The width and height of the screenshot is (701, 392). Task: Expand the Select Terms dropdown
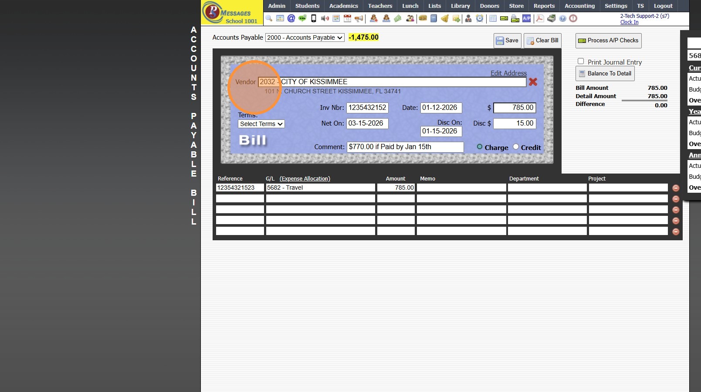click(261, 124)
